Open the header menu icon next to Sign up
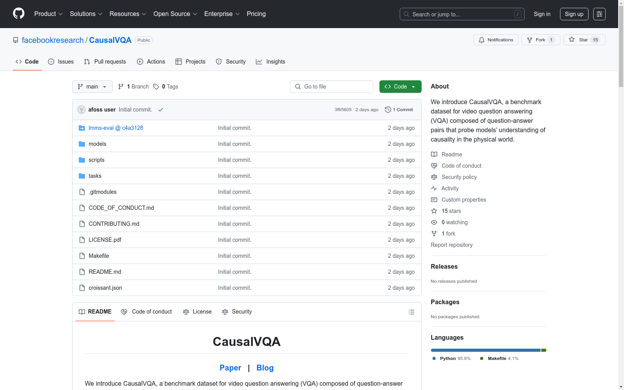Viewport: 624px width, 390px height. 599,14
